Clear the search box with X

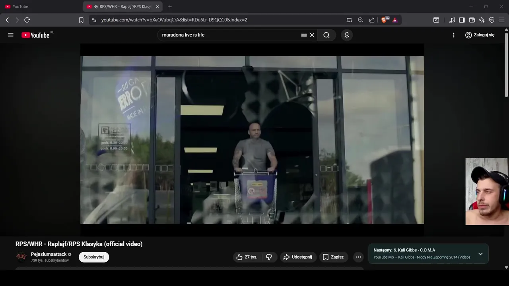312,35
